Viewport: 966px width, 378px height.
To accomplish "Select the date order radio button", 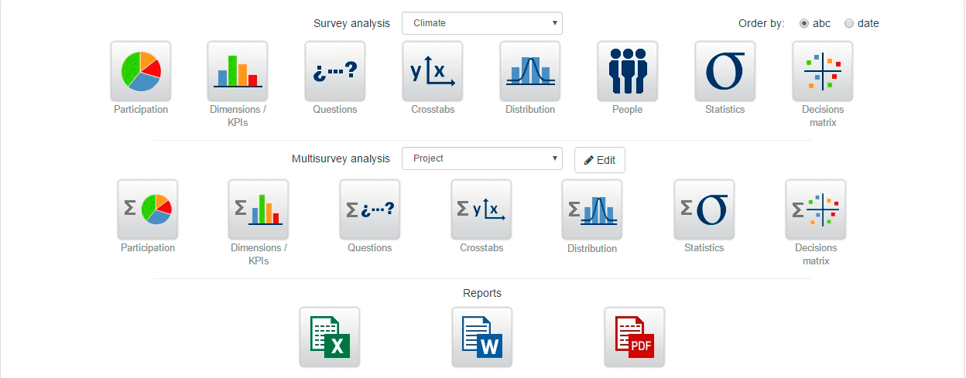I will (x=849, y=23).
